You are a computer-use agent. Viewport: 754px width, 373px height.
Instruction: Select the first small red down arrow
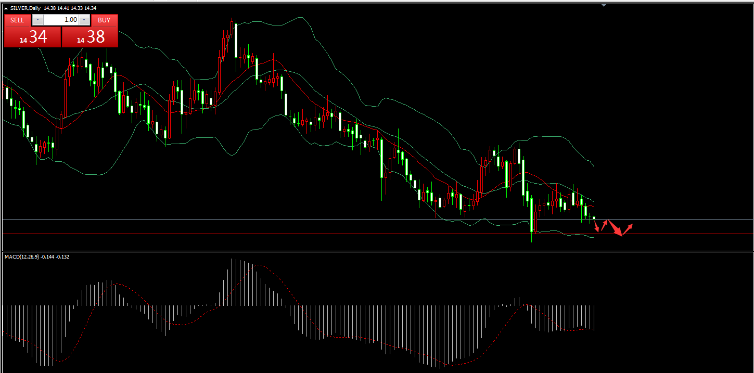pos(597,227)
